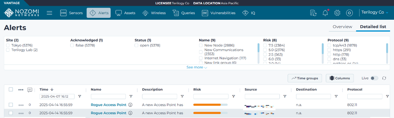
Task: Click the circular profile icon in the header
Action: 349,13
